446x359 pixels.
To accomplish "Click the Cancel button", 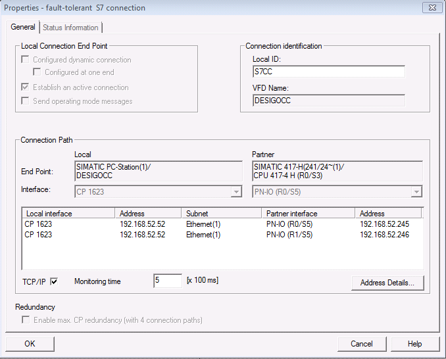I will pos(361,344).
